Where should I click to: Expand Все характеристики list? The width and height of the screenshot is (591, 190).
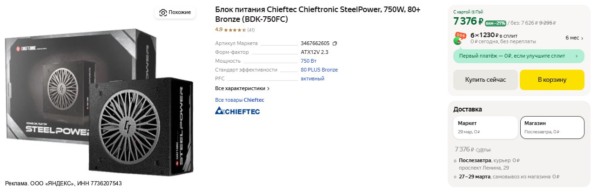(242, 88)
